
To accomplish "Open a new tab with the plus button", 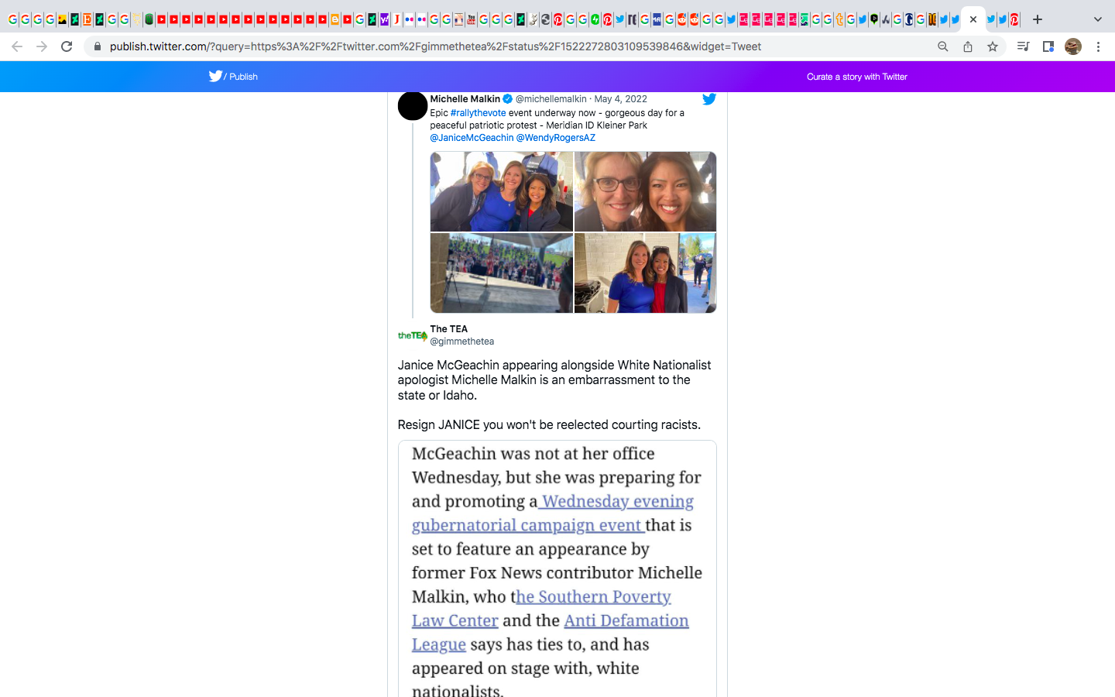I will 1038,19.
